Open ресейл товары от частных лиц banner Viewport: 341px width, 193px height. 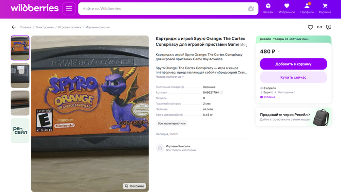point(284,39)
